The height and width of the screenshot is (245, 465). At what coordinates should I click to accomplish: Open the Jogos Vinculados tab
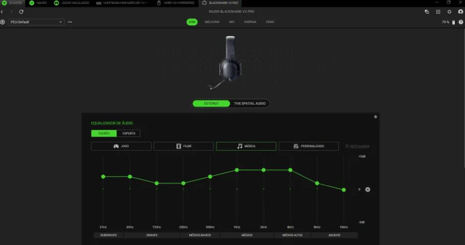pyautogui.click(x=71, y=3)
